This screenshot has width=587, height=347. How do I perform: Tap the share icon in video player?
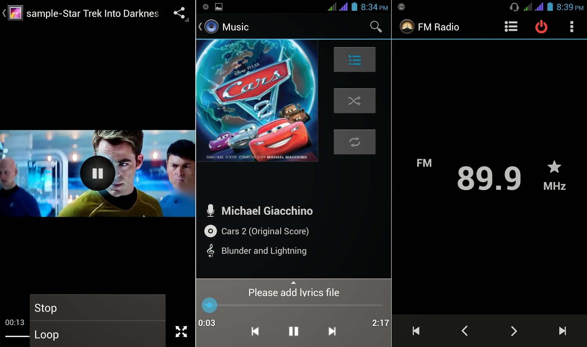click(x=179, y=13)
